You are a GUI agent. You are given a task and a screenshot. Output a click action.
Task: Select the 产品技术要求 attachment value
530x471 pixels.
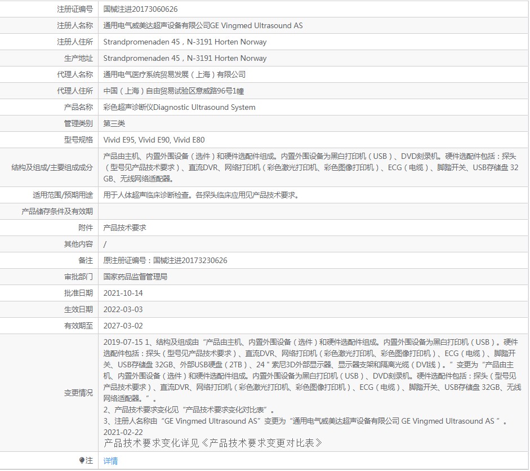click(124, 228)
